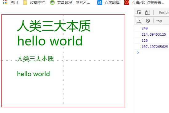Toggle the device toolbar icon
Viewport: 169px width, 113px height.
(147, 12)
